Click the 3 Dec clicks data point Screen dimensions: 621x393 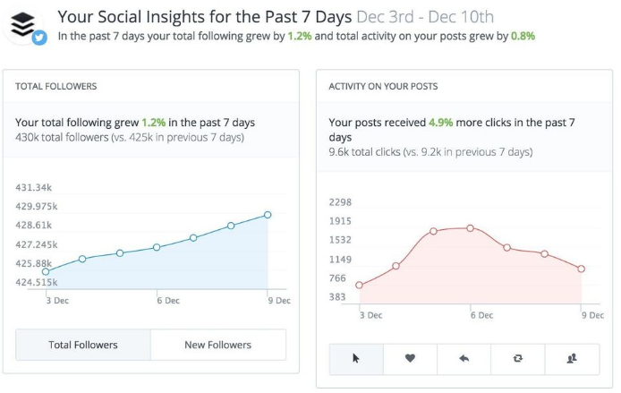pyautogui.click(x=359, y=286)
